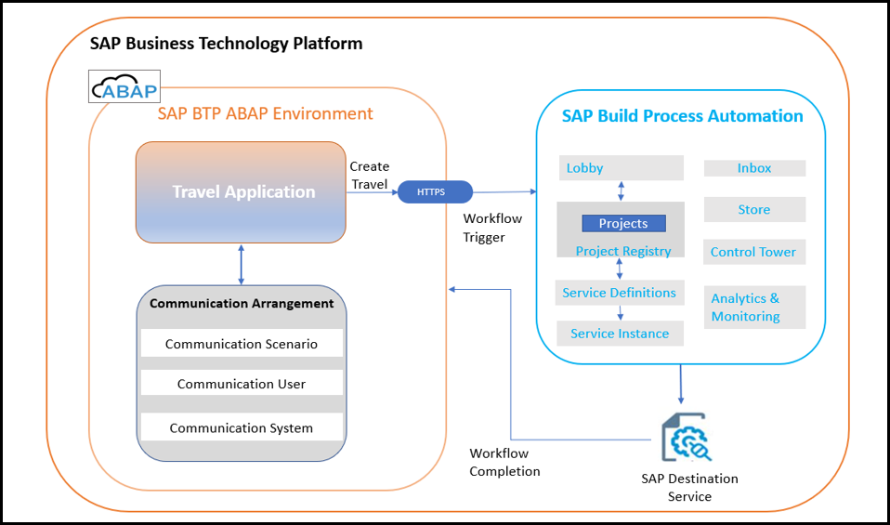Click the SAP Business Technology Platform heading
The image size is (890, 525).
pyautogui.click(x=226, y=44)
